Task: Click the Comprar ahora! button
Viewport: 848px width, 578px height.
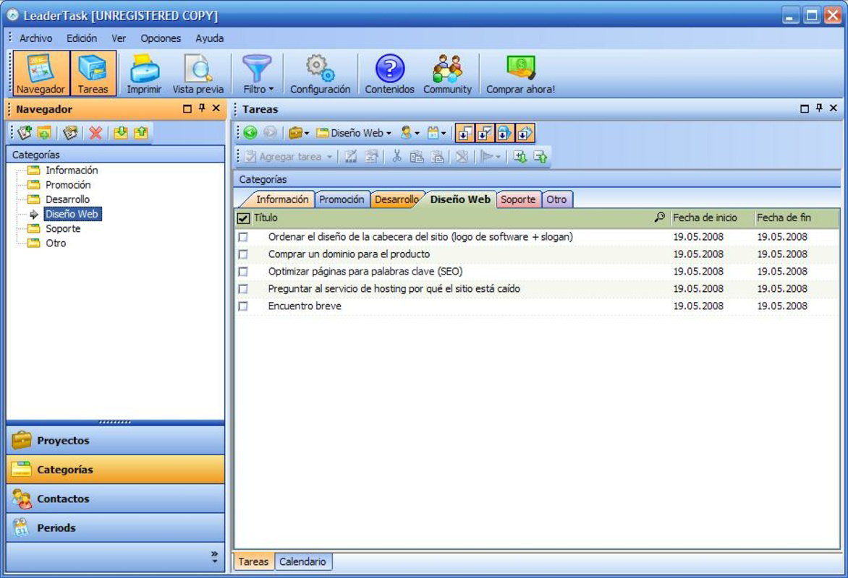Action: point(520,72)
